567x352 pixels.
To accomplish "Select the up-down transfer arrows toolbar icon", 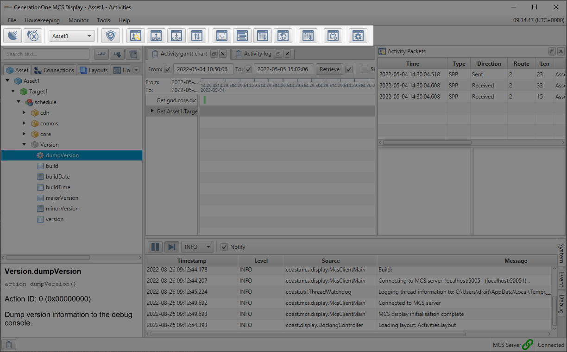I will pos(196,36).
